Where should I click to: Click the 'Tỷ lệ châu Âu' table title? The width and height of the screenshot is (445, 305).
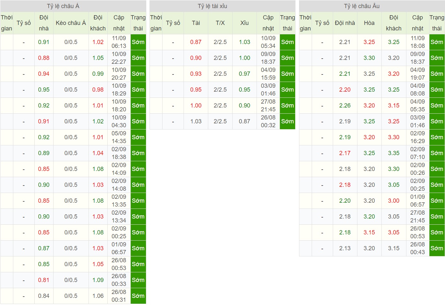click(x=362, y=6)
